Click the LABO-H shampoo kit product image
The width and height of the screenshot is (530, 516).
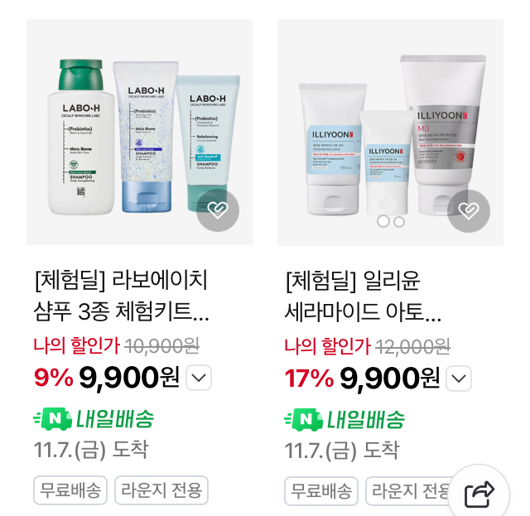139,133
